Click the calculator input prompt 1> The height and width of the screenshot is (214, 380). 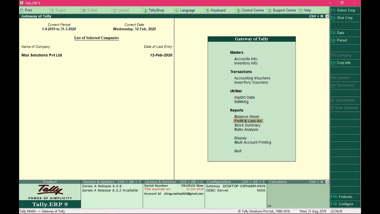click(x=269, y=206)
